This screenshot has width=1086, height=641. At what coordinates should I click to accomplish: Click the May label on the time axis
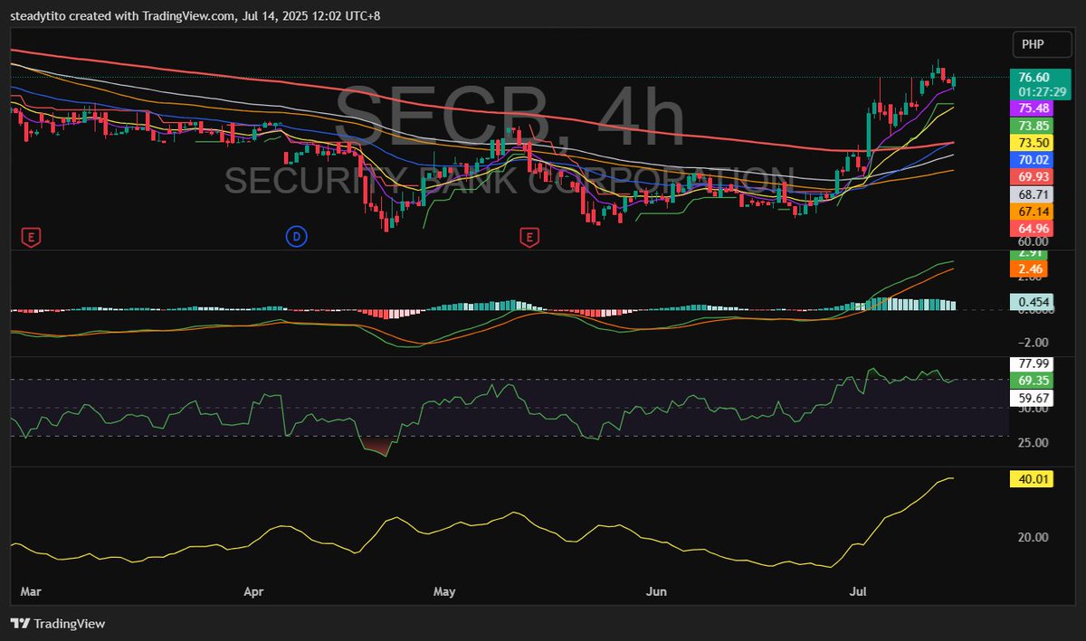444,592
